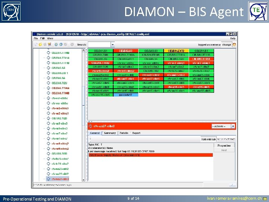The width and height of the screenshot is (269, 202).
Task: Click the device icon beside CIB.SR2.TI2D in tree
Action: (48, 118)
